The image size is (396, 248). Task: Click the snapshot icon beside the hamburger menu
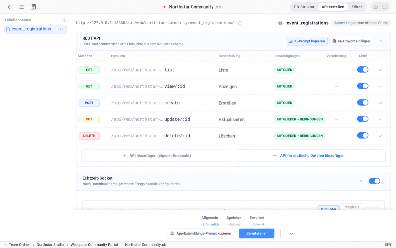tap(33, 7)
